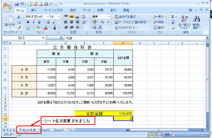Toggle middle vertical alignment
212x138 pixels.
tap(72, 17)
